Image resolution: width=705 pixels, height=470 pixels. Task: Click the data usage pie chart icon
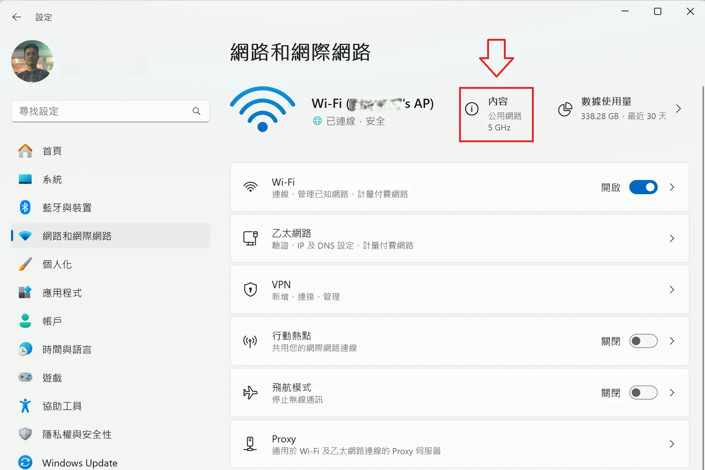(565, 109)
